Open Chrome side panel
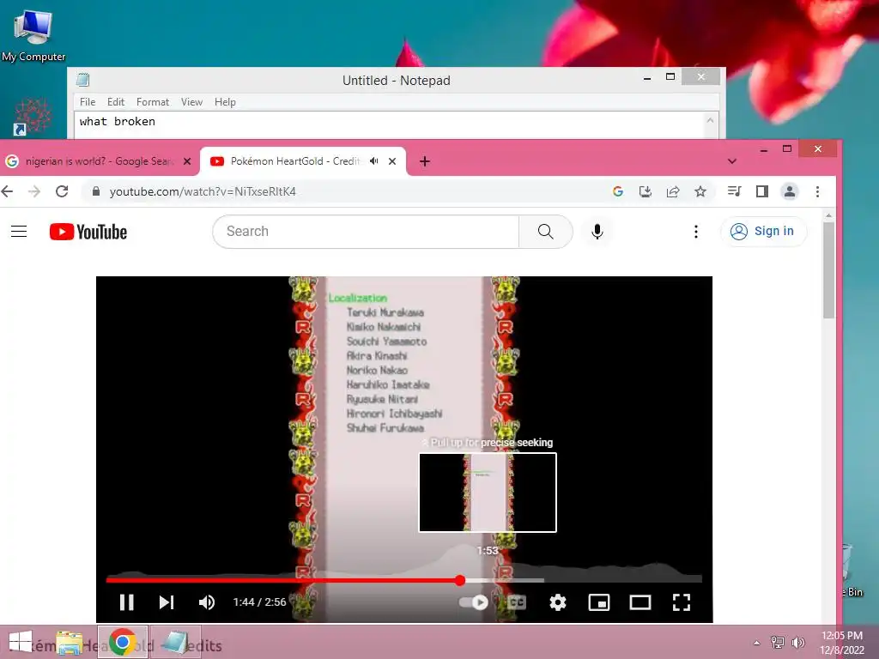This screenshot has height=659, width=879. [762, 191]
